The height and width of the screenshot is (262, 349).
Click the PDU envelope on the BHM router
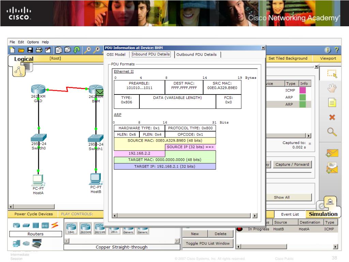100,92
